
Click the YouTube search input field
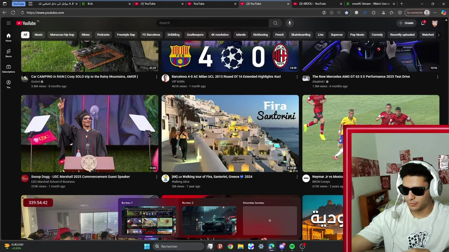tap(213, 23)
